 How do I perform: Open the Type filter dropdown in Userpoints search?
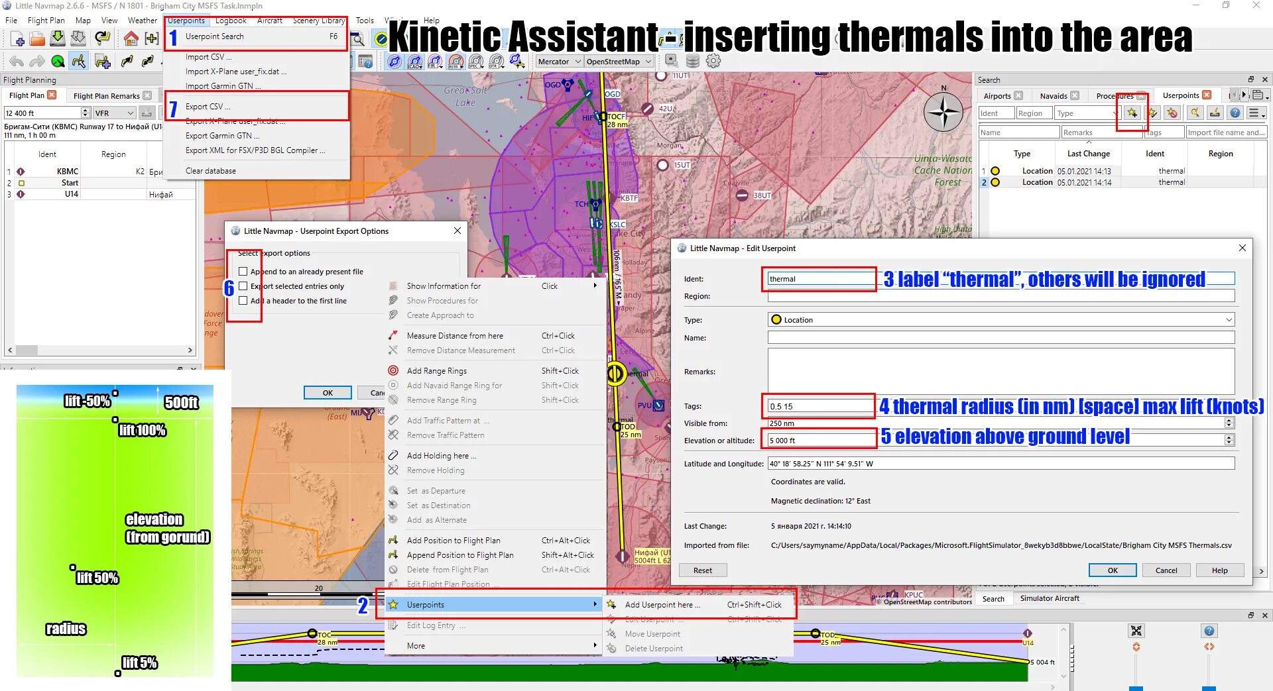[x=1088, y=113]
